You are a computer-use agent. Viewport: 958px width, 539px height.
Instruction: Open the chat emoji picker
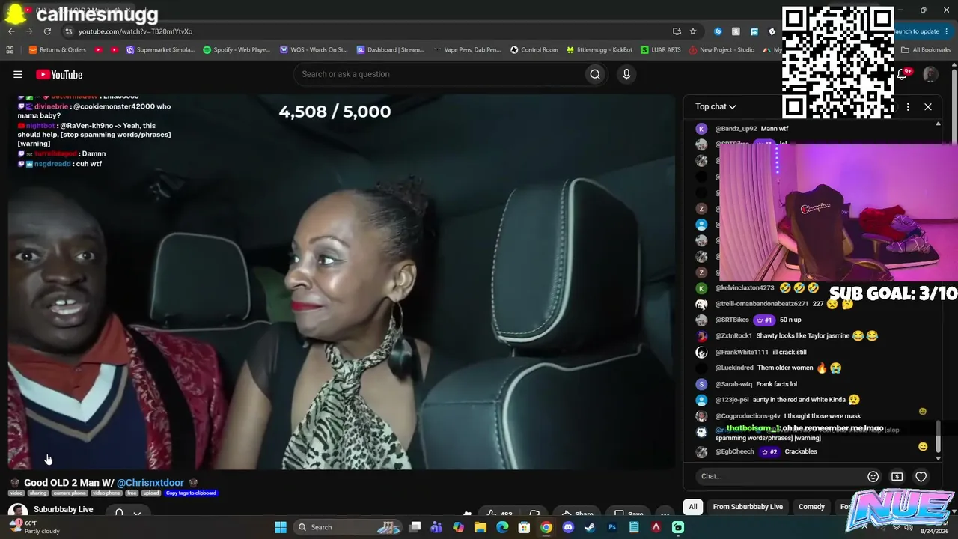pos(873,476)
